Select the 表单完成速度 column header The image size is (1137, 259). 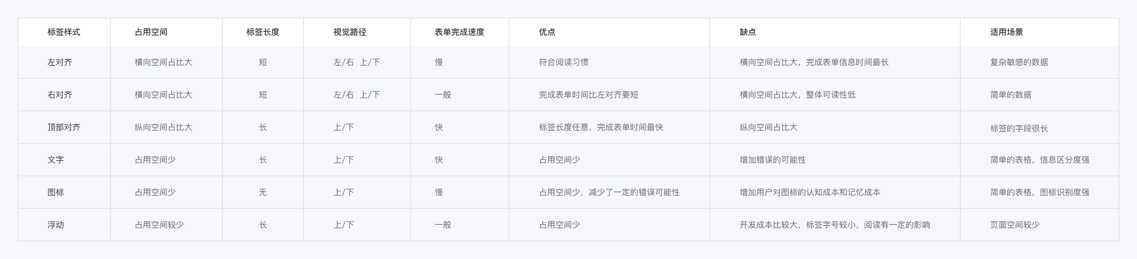pyautogui.click(x=460, y=32)
